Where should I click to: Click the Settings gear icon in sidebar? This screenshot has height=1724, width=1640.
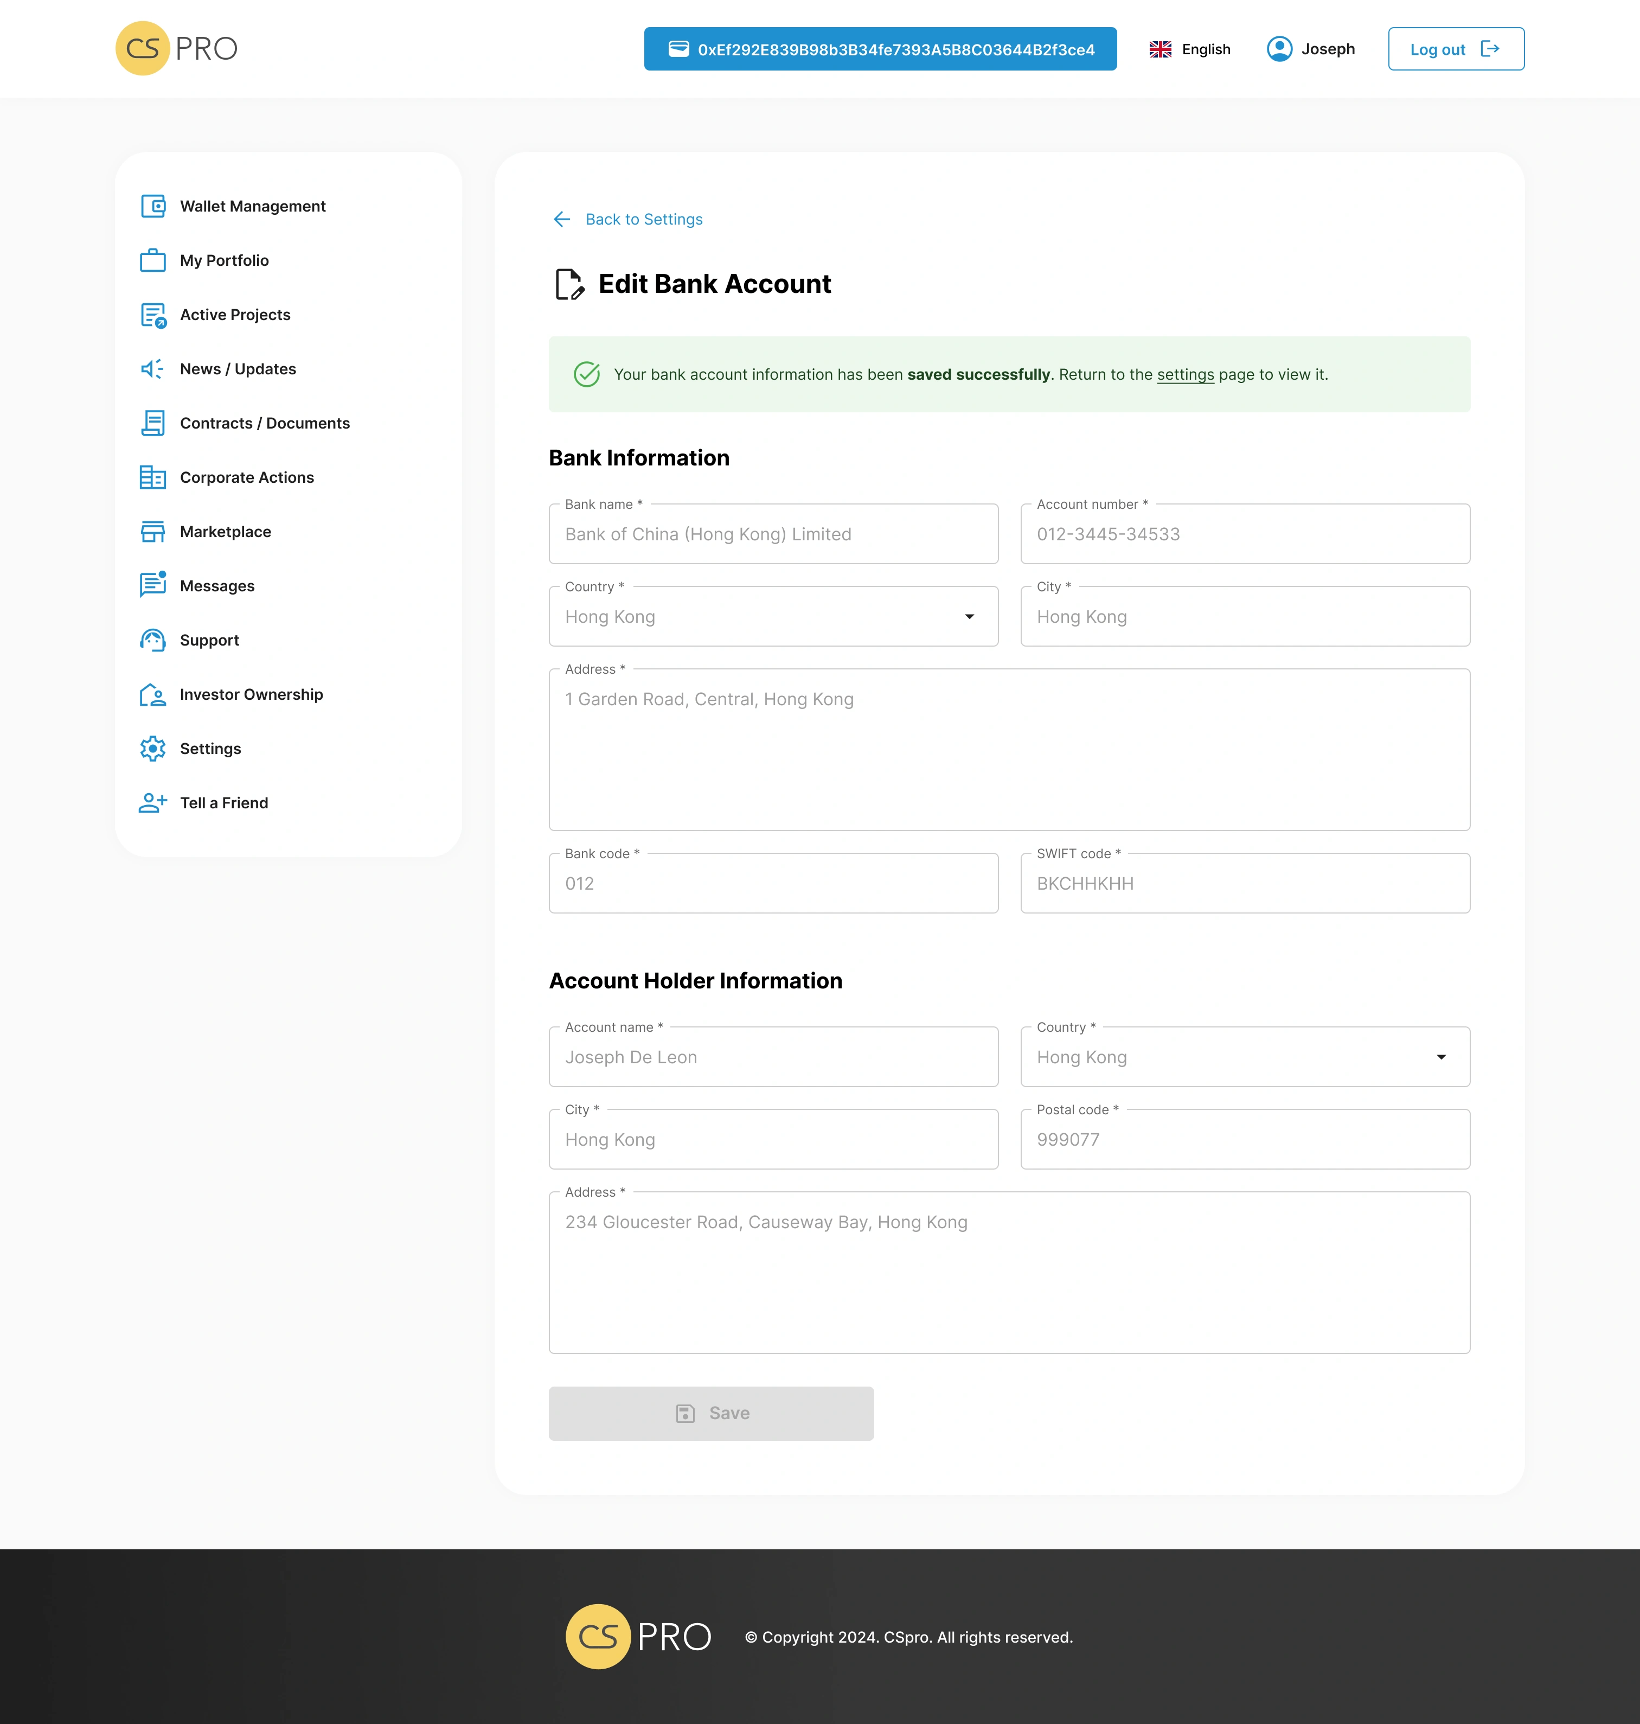tap(153, 748)
